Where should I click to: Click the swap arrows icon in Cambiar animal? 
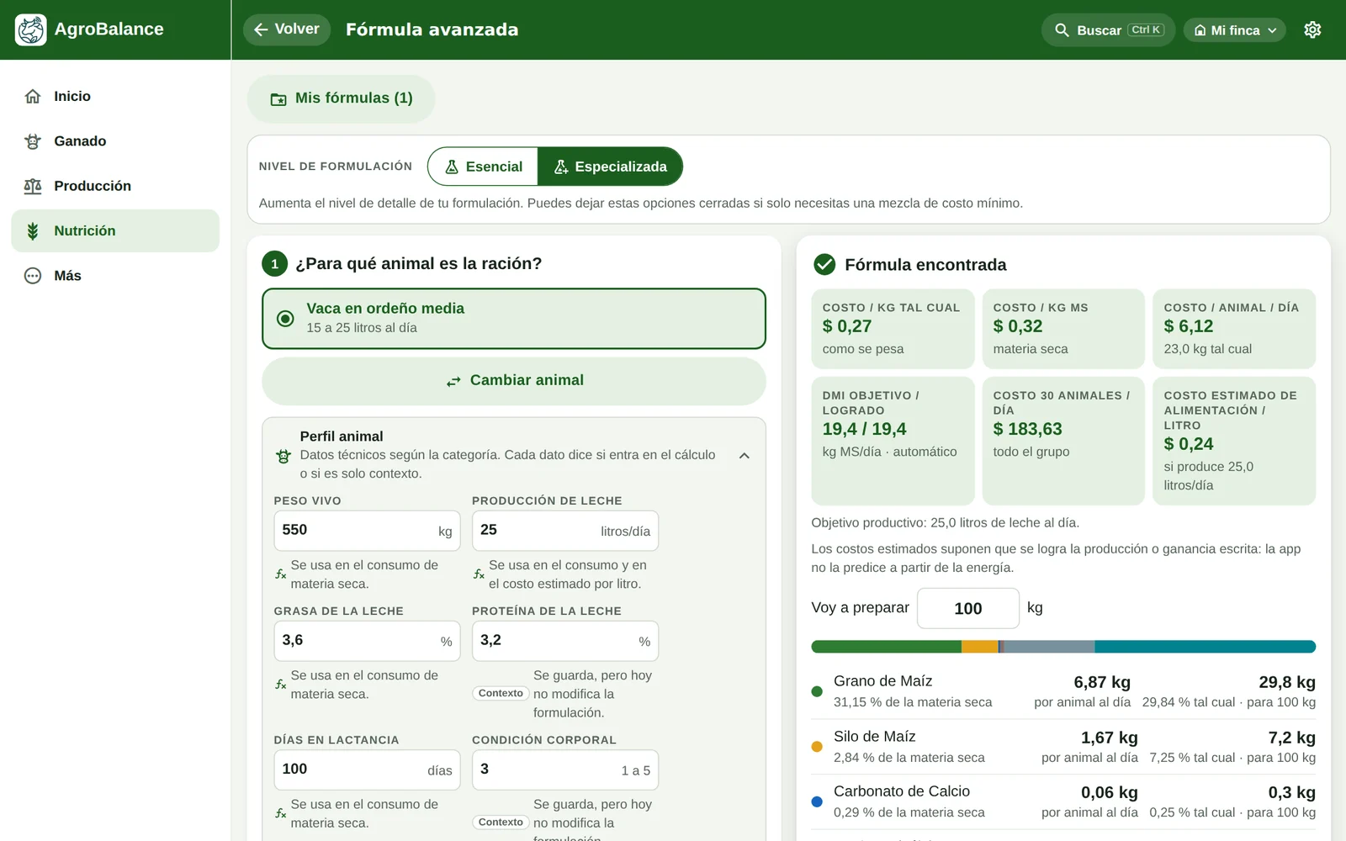pyautogui.click(x=453, y=381)
